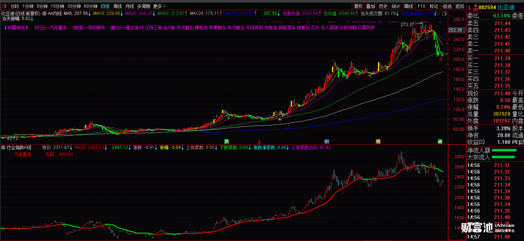524x241 pixels.
Task: Select the 15分钟 period
Action: pyautogui.click(x=57, y=6)
